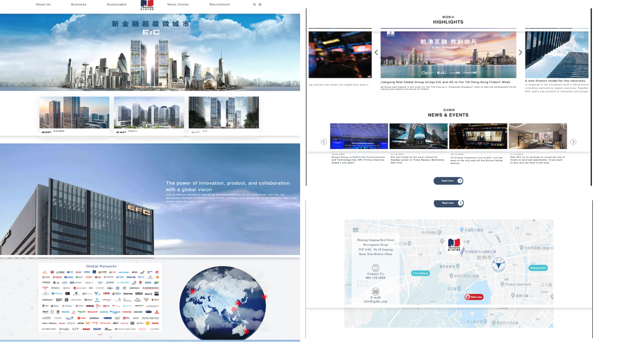Open the TV dramas at EFC thumbnail
Screen dimensions: 617x354
478,136
